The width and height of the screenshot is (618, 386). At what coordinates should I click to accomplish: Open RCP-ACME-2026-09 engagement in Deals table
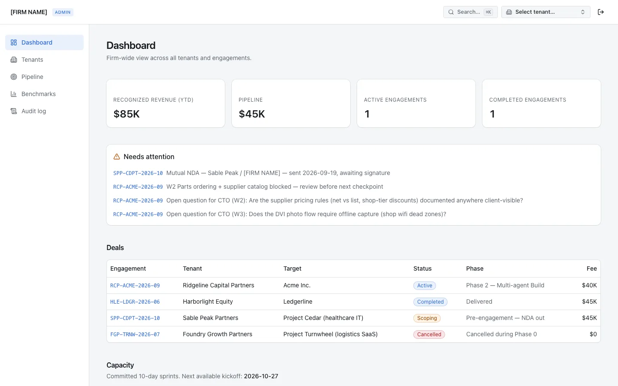pyautogui.click(x=135, y=286)
